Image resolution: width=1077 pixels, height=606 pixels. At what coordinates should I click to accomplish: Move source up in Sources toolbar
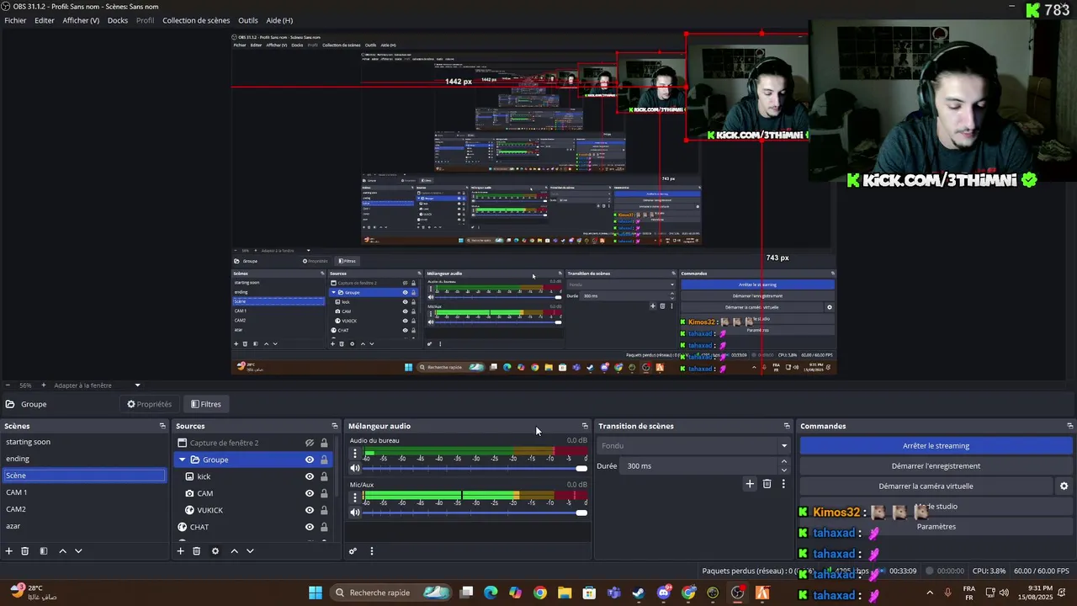(x=234, y=550)
